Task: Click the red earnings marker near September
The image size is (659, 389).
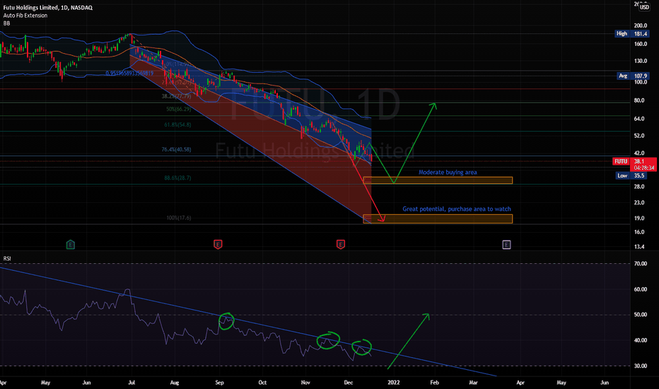Action: (x=218, y=244)
